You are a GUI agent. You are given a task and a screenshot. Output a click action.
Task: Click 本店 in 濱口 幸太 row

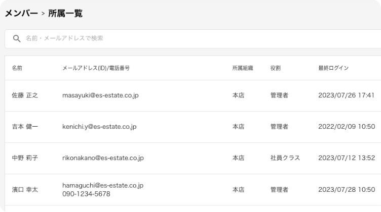238,189
